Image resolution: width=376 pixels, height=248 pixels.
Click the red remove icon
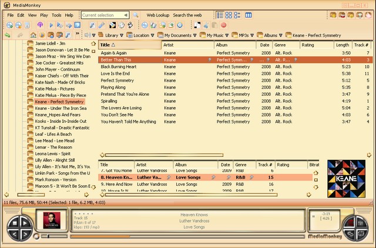(x=223, y=25)
